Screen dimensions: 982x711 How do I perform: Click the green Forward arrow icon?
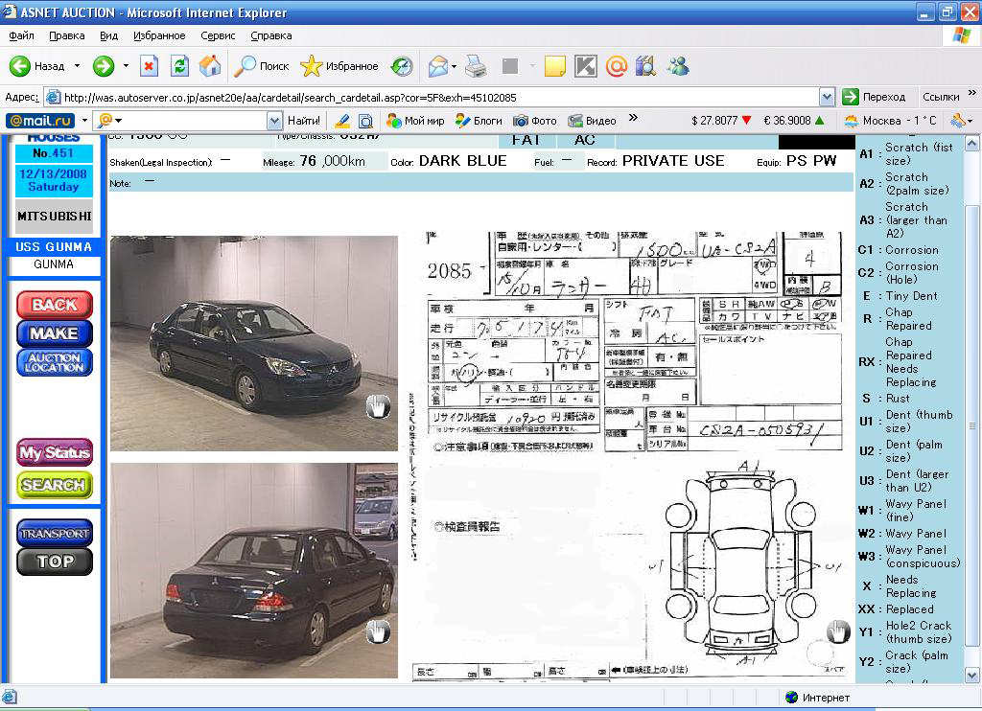[104, 66]
